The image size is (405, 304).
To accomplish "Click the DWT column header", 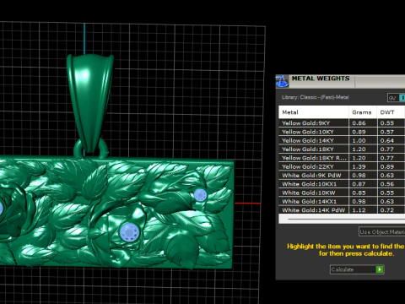I will pos(391,112).
